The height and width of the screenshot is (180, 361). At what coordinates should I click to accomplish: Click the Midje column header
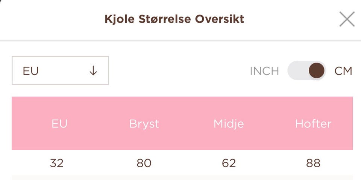[x=229, y=124]
